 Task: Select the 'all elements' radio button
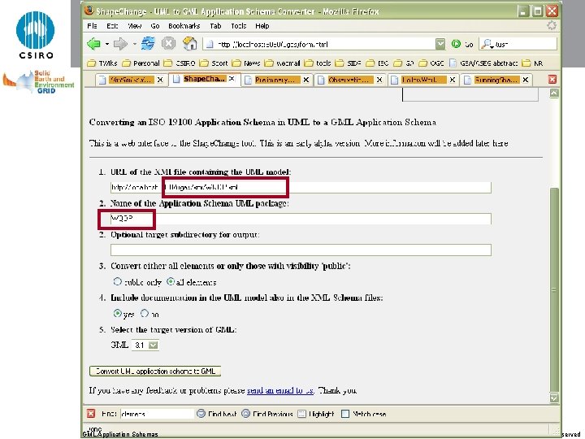coord(171,281)
